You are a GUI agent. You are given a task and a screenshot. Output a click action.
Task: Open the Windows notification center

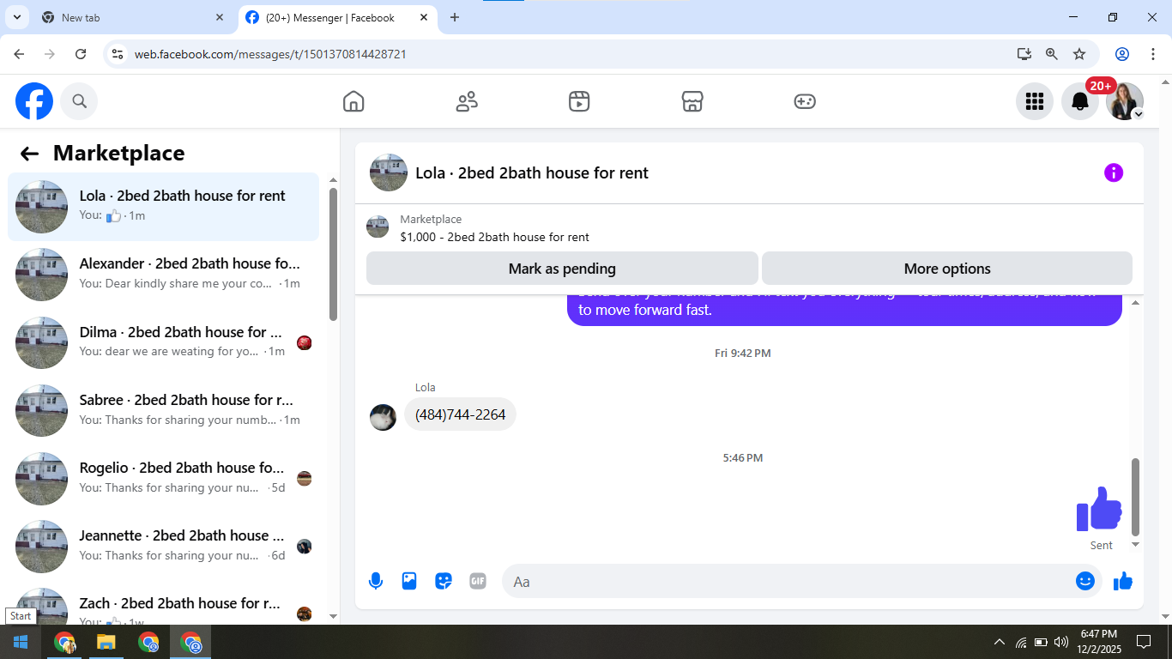click(x=1143, y=642)
